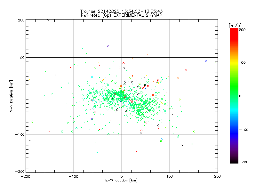Select the black X marker in the lower-right area
256x192 pixels.
tap(182, 146)
